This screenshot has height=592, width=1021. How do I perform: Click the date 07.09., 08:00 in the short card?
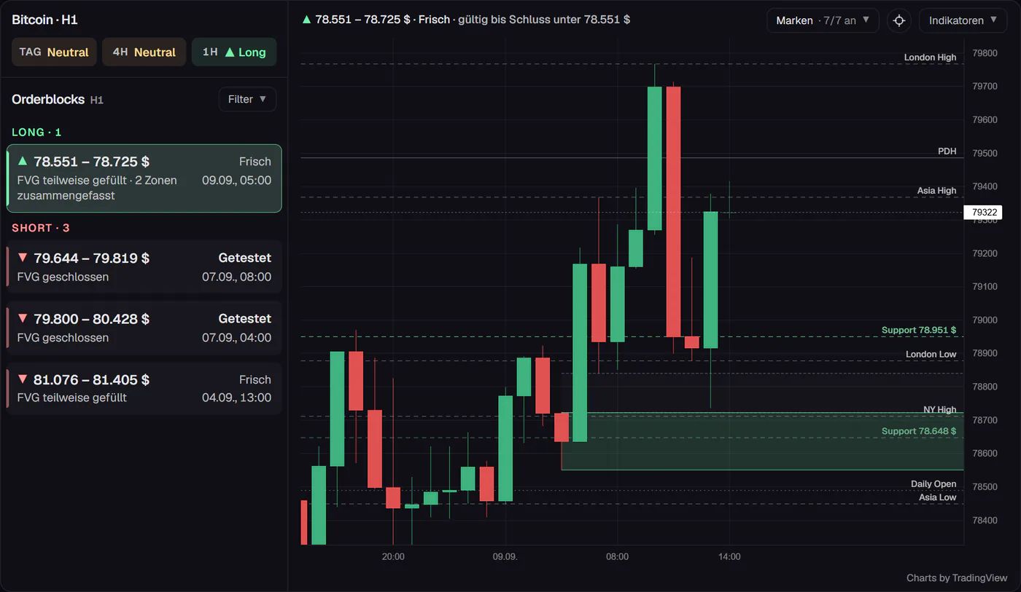[236, 277]
